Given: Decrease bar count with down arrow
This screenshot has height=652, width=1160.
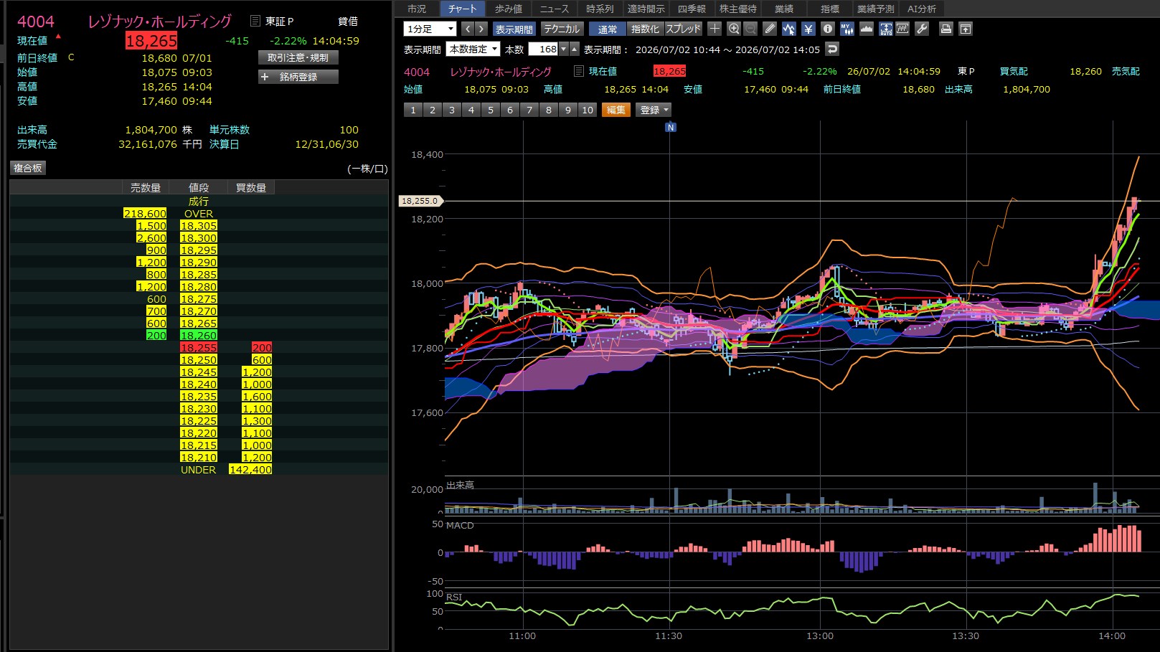Looking at the screenshot, I should tap(564, 49).
